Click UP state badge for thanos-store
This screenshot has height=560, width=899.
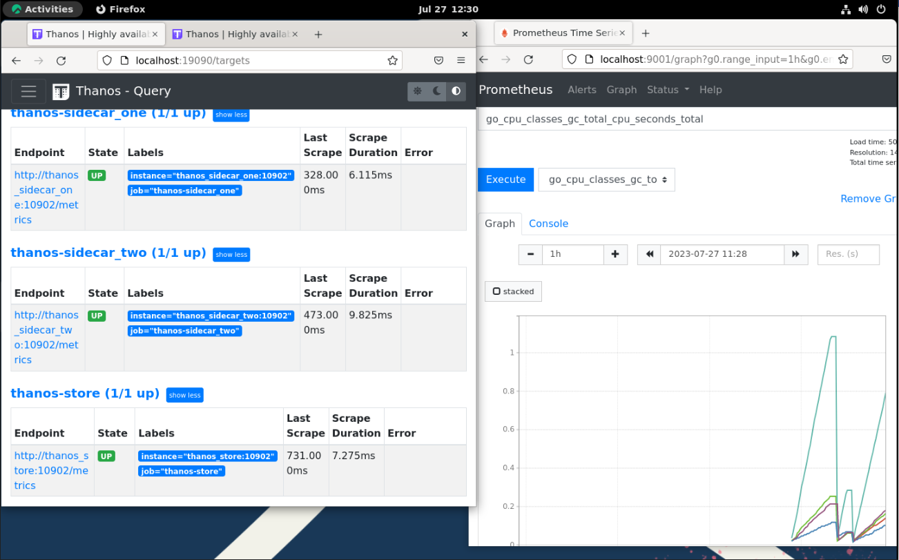(106, 456)
